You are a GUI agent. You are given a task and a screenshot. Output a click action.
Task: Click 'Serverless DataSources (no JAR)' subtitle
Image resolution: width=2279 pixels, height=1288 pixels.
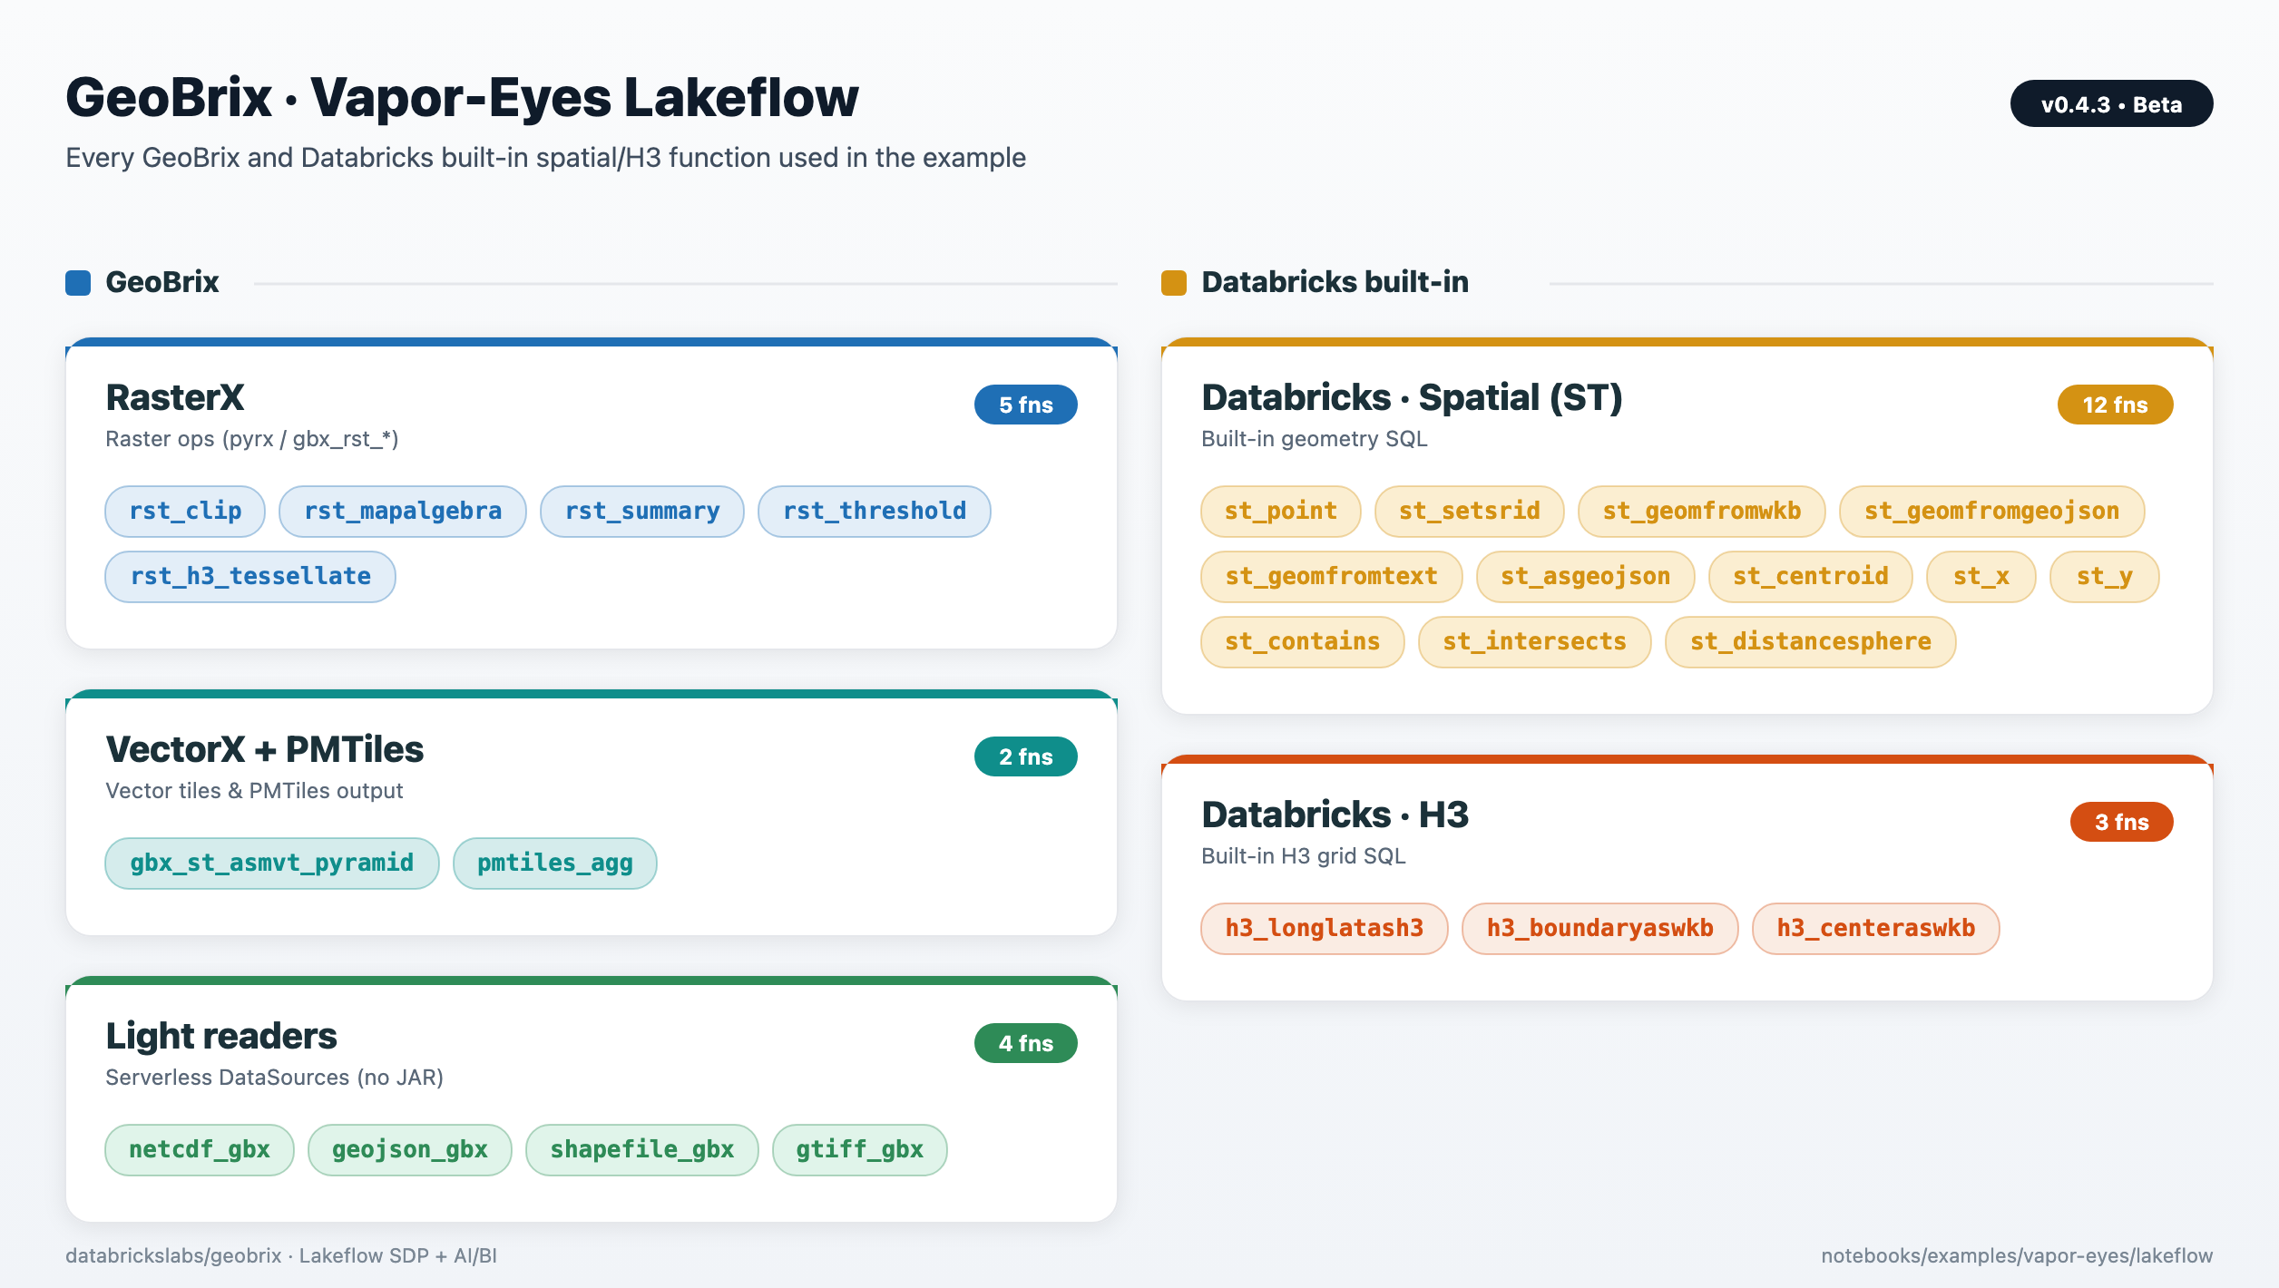(x=275, y=1078)
